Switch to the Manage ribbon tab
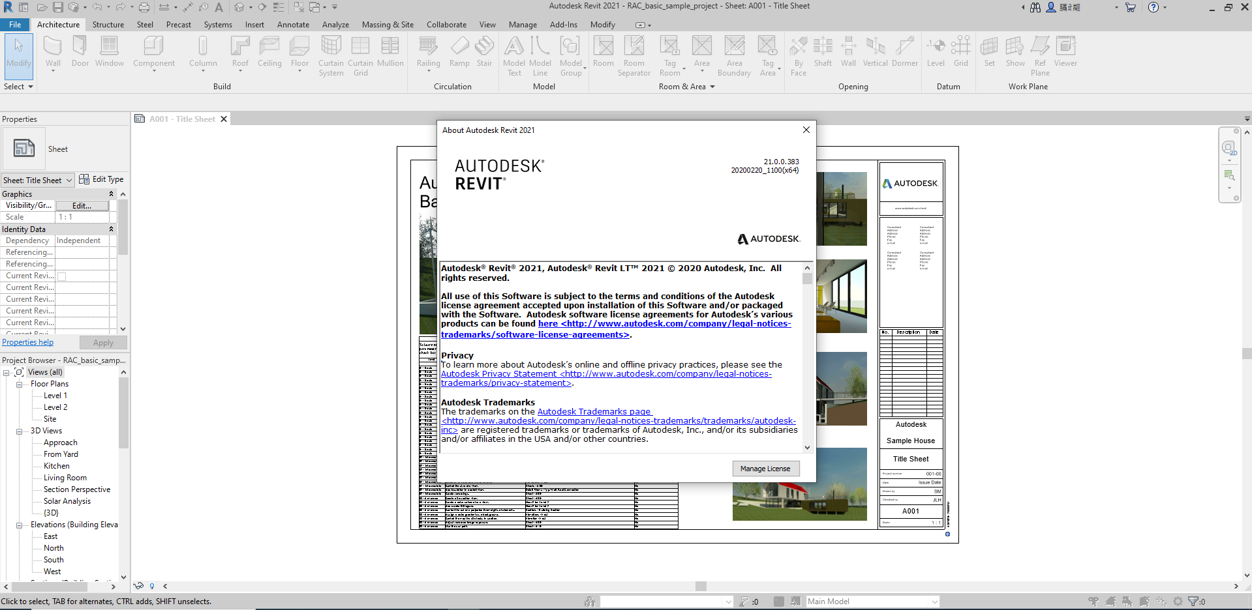Viewport: 1252px width, 610px height. tap(523, 25)
